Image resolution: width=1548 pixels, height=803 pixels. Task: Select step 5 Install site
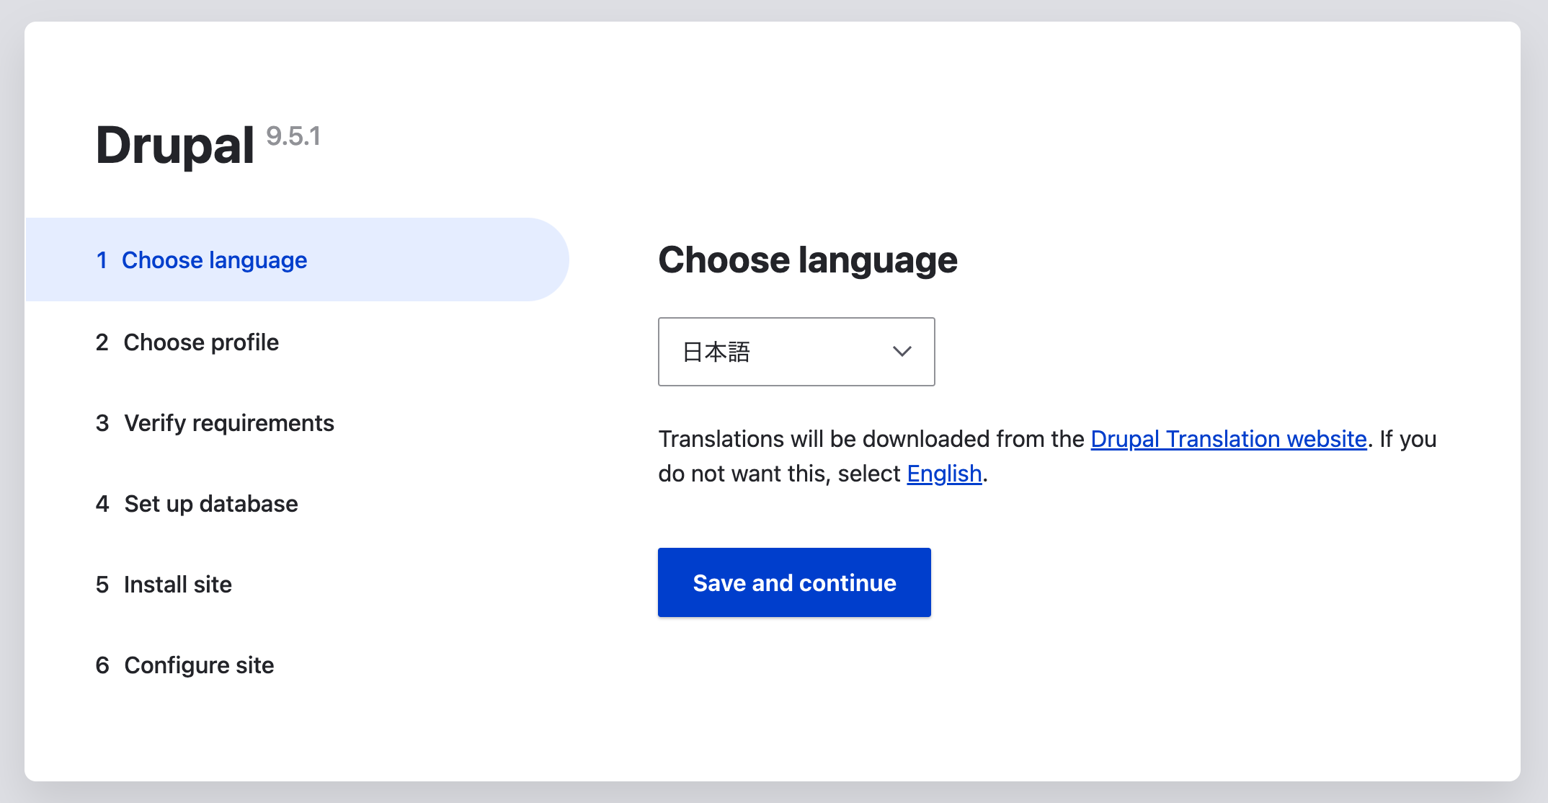click(x=164, y=585)
